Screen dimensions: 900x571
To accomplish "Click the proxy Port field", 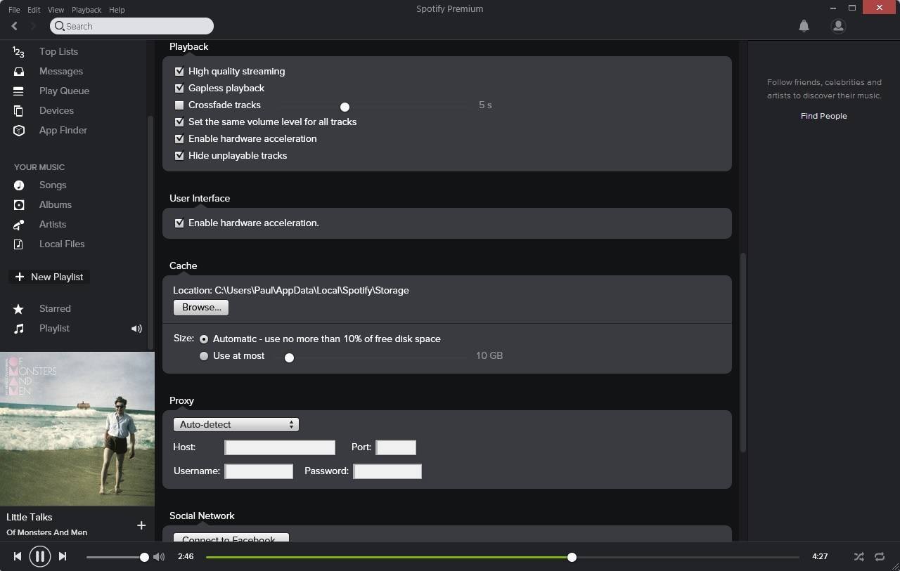I will coord(396,447).
